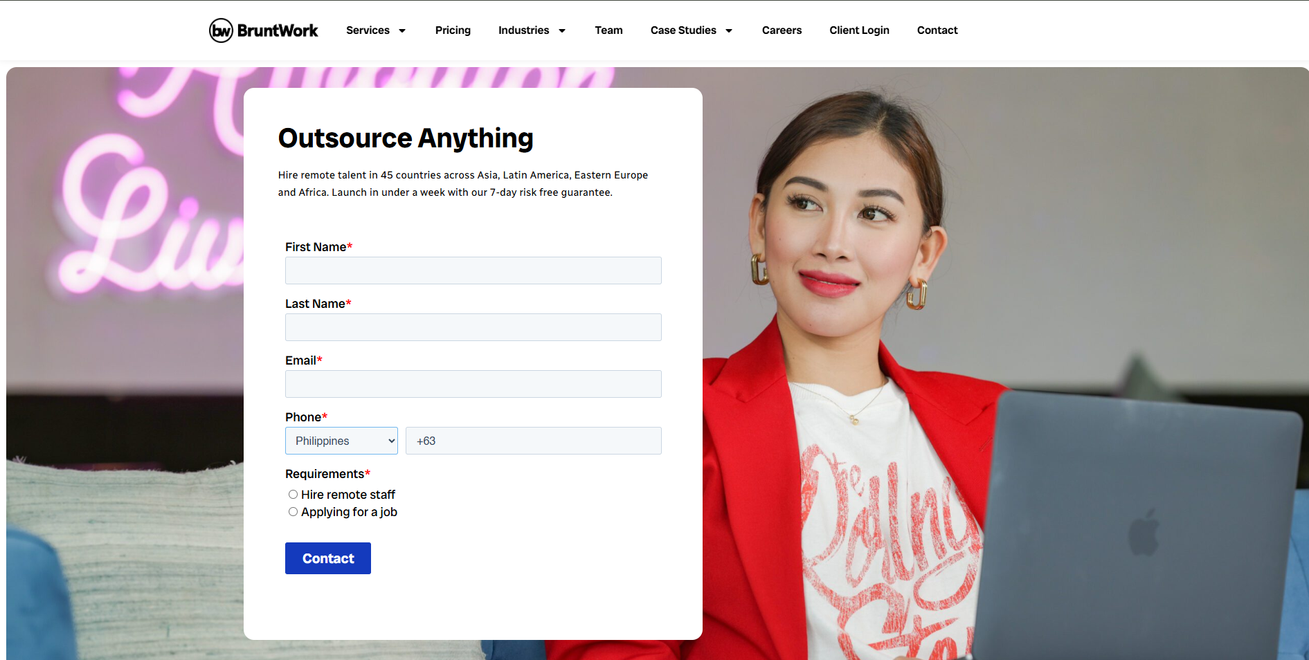
Task: Open the Philippines country dropdown
Action: pyautogui.click(x=341, y=441)
